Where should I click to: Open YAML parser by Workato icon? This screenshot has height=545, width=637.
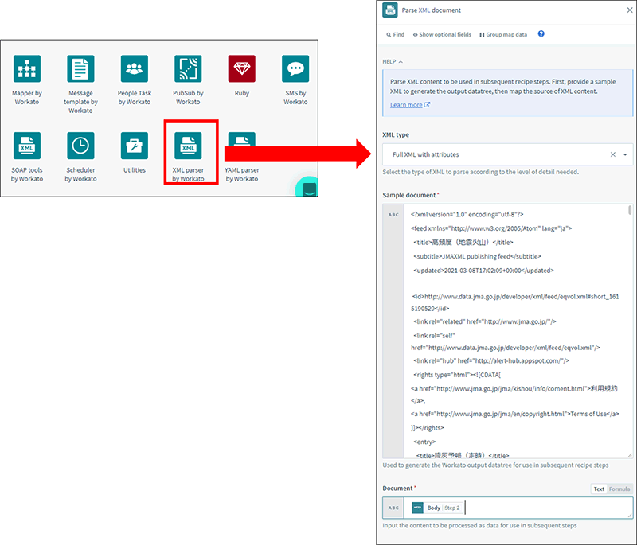tap(242, 139)
